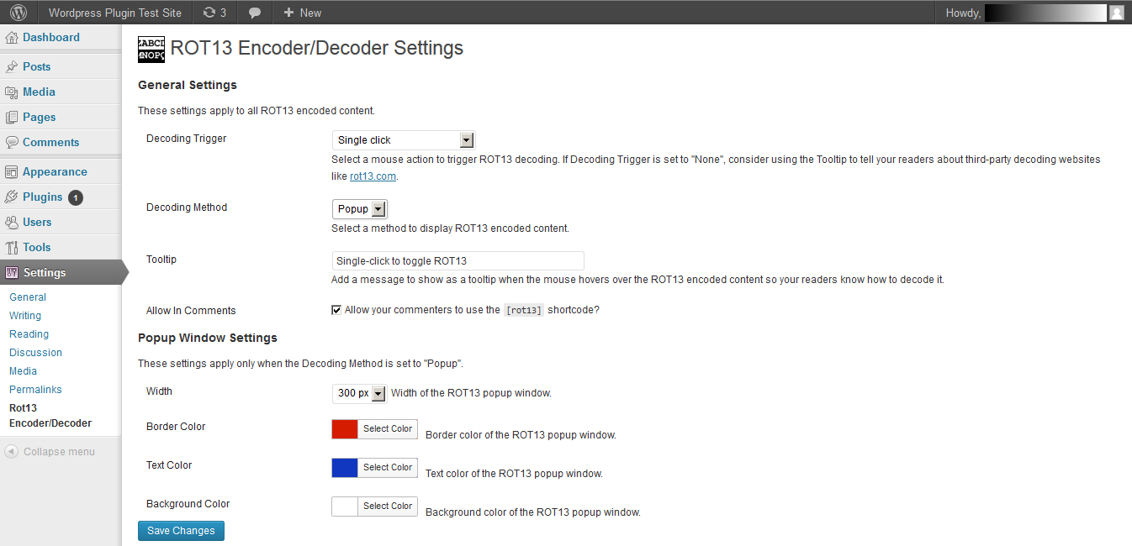Click the Dashboard house icon
The width and height of the screenshot is (1132, 546).
click(12, 37)
